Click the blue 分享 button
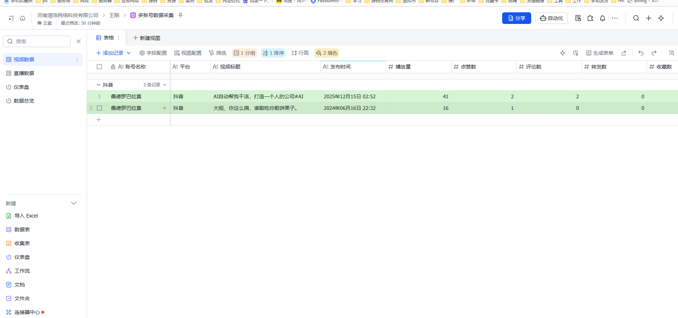The width and height of the screenshot is (678, 318). click(x=516, y=18)
